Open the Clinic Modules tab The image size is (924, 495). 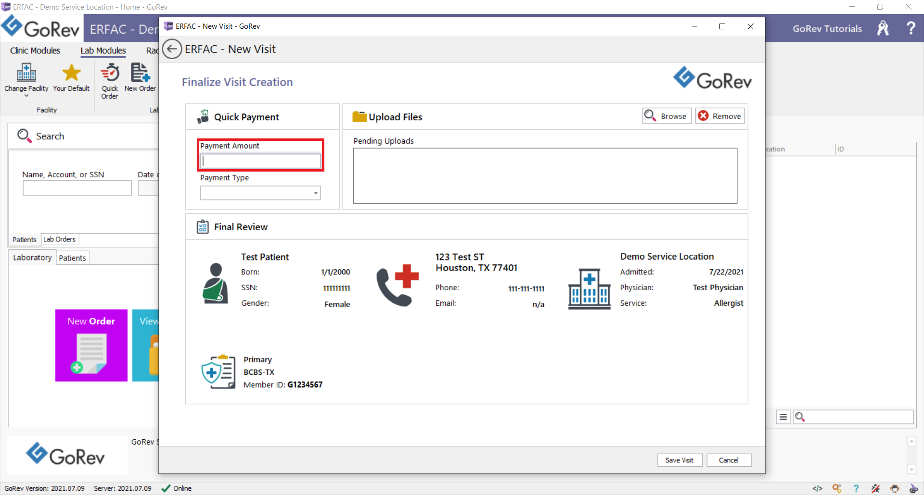35,50
